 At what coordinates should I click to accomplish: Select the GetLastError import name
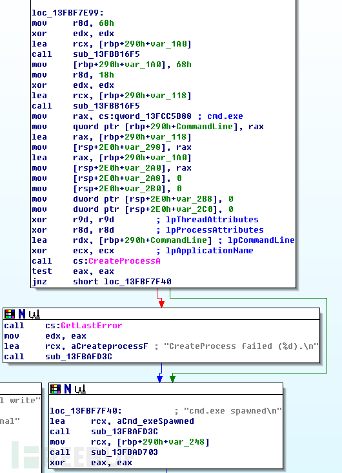[91, 326]
